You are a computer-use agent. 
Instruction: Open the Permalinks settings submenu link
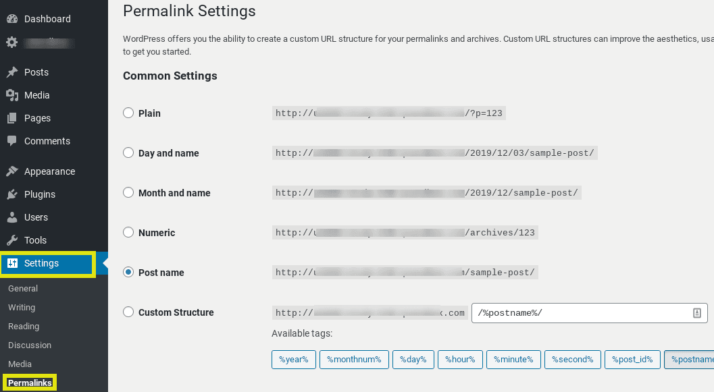tap(30, 383)
